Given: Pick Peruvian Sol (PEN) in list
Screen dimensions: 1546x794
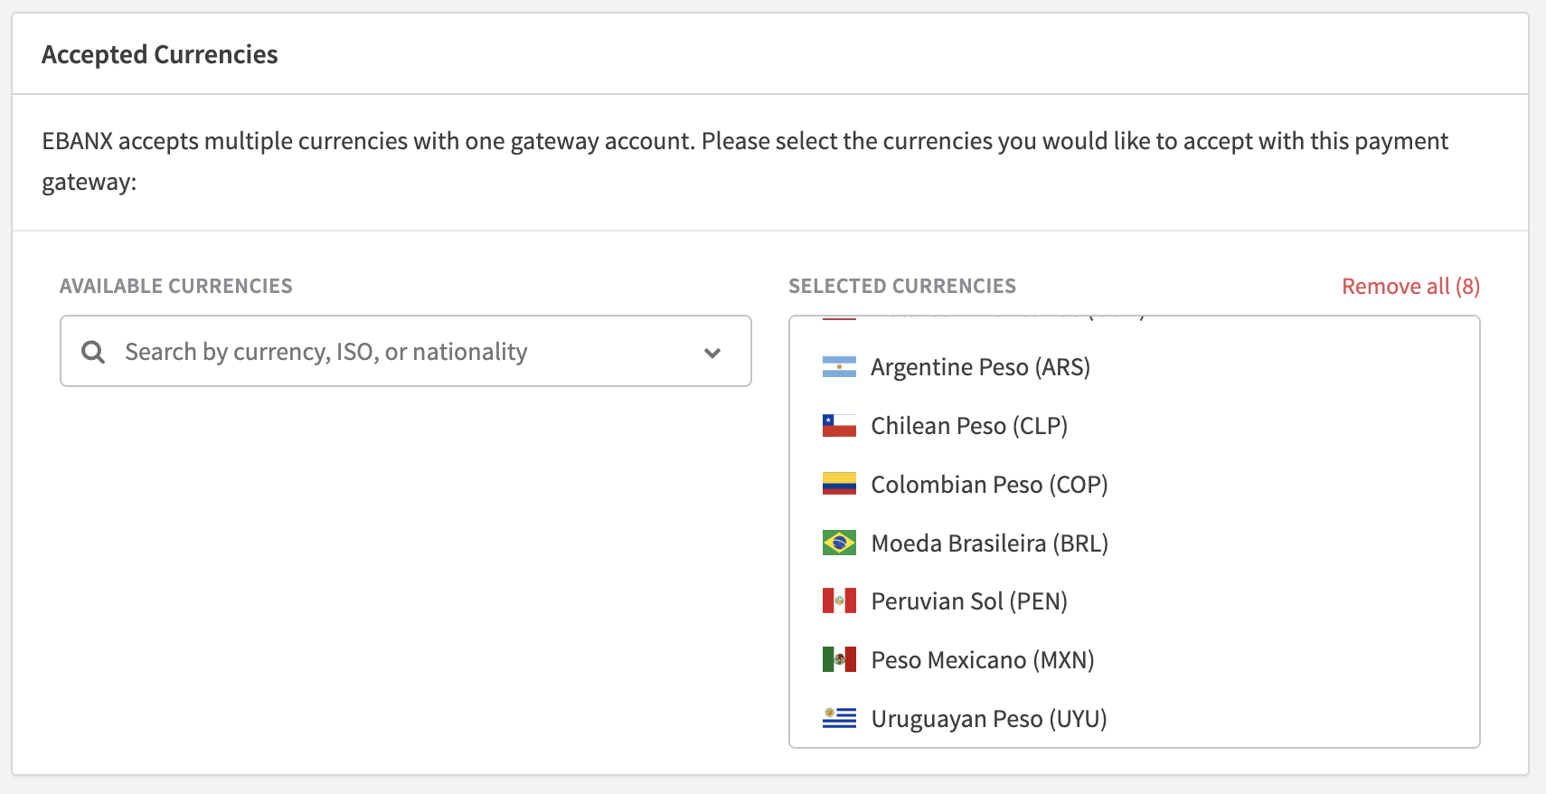Looking at the screenshot, I should point(969,601).
